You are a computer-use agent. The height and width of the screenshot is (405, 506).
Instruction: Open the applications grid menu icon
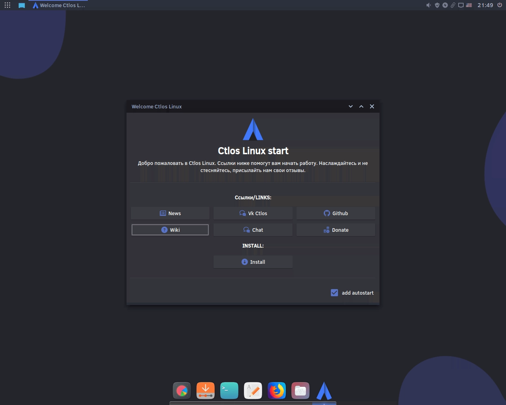click(x=8, y=5)
